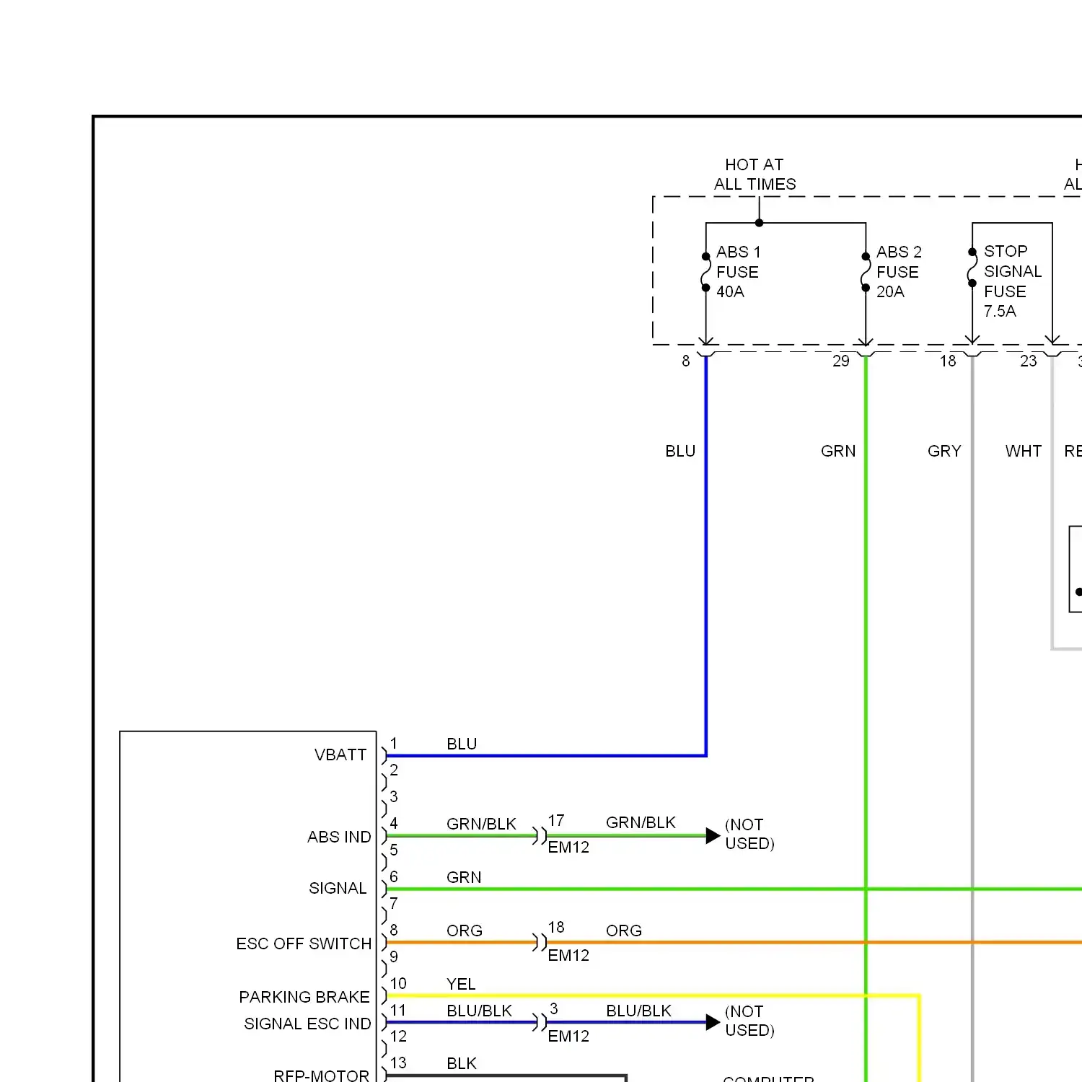Screen dimensions: 1082x1082
Task: Select BLU label on wire from ABS 1 fuse
Action: [x=680, y=452]
